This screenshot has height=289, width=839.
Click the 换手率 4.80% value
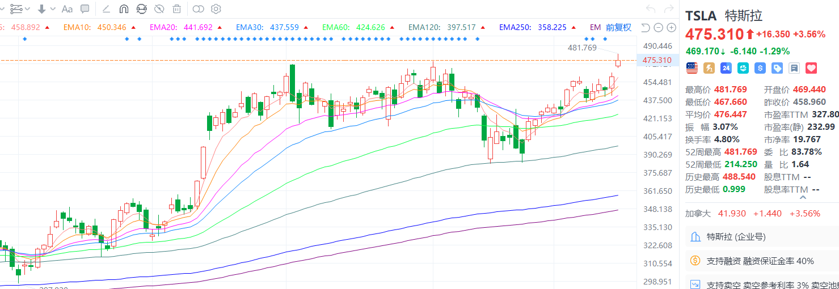pos(728,139)
